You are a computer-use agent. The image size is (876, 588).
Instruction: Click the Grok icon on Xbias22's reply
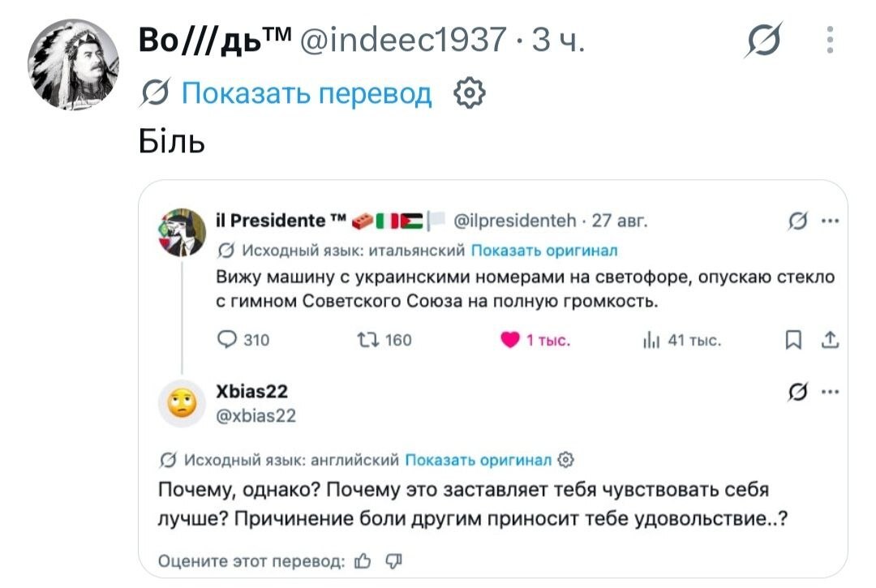pyautogui.click(x=798, y=392)
